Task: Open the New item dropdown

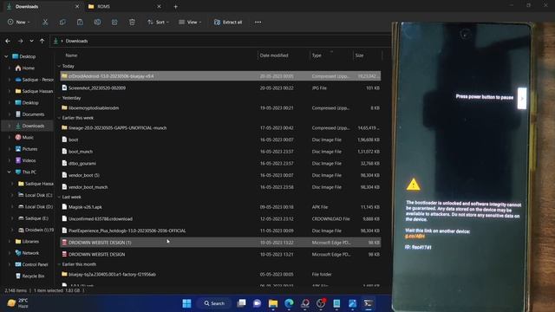Action: coord(19,23)
